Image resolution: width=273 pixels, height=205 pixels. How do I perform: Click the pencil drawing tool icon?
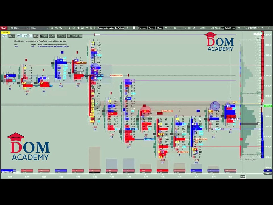click(x=57, y=28)
